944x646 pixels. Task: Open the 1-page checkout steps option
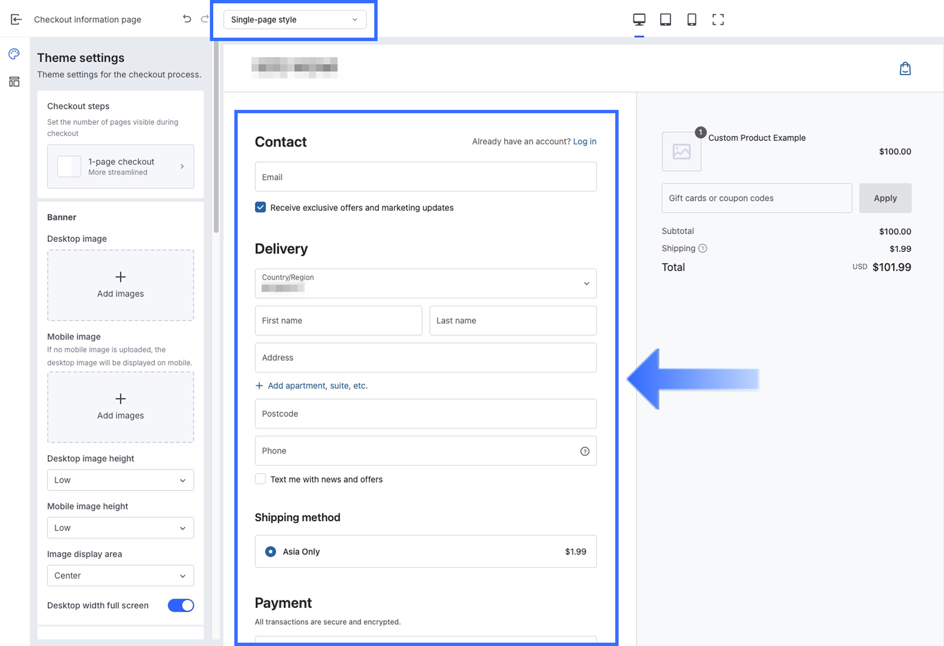coord(120,166)
